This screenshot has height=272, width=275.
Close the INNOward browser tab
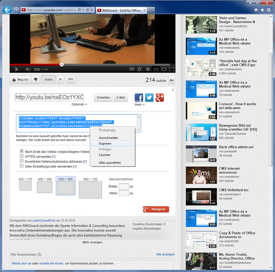[145, 10]
